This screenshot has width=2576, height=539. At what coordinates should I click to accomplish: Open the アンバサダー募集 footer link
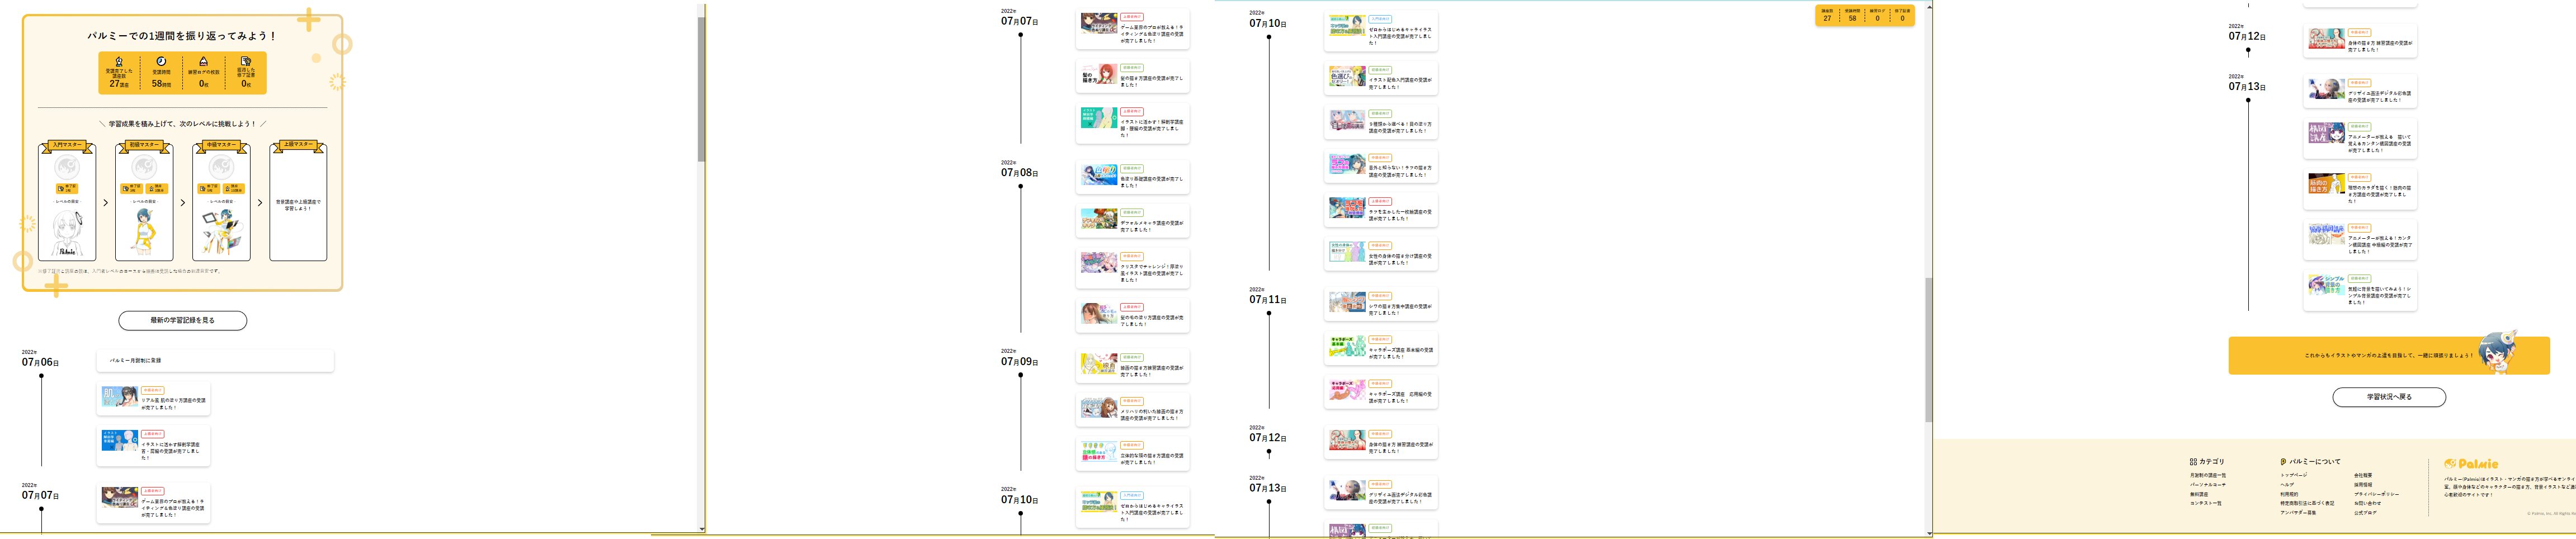2298,513
